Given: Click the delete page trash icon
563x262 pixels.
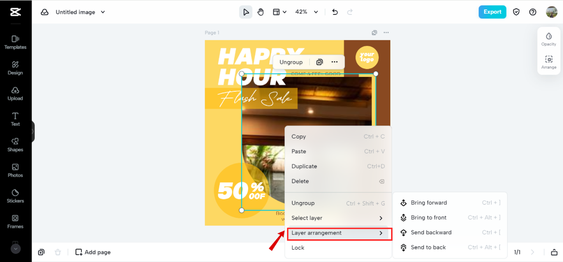Looking at the screenshot, I should coord(58,252).
